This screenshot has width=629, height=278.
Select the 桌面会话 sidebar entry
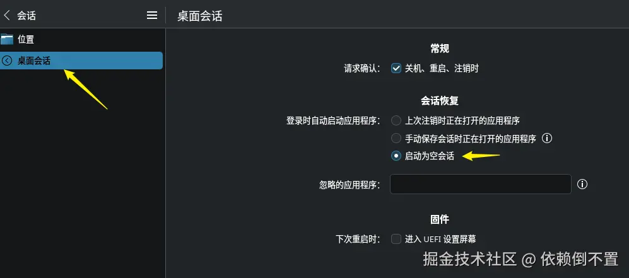(81, 61)
